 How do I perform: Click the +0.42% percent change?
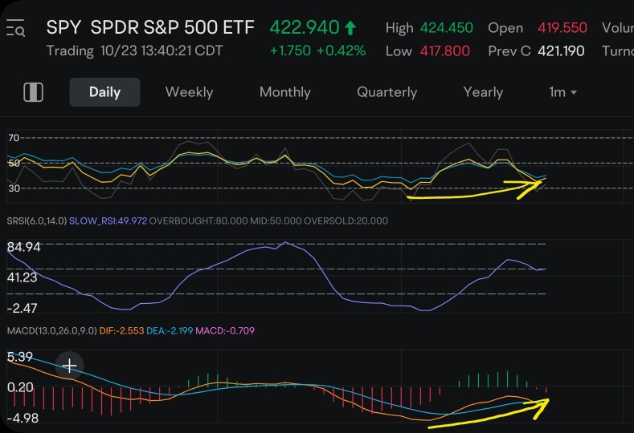(x=342, y=51)
